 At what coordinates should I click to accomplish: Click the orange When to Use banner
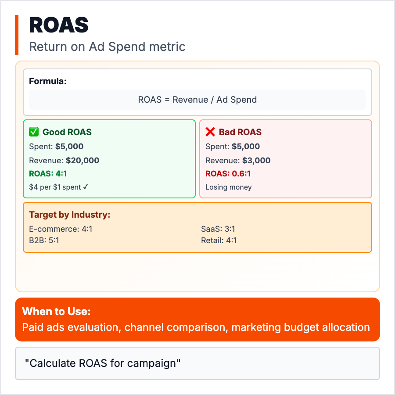coord(197,320)
